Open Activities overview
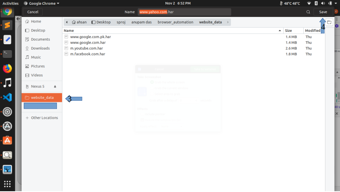This screenshot has width=340, height=192. click(x=10, y=3)
